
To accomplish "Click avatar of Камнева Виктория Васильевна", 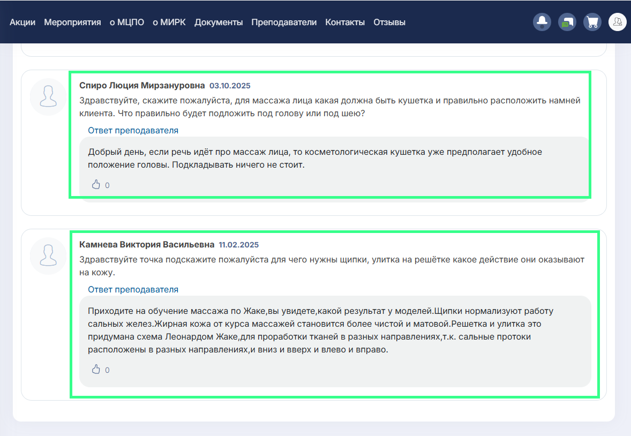I will coord(48,256).
